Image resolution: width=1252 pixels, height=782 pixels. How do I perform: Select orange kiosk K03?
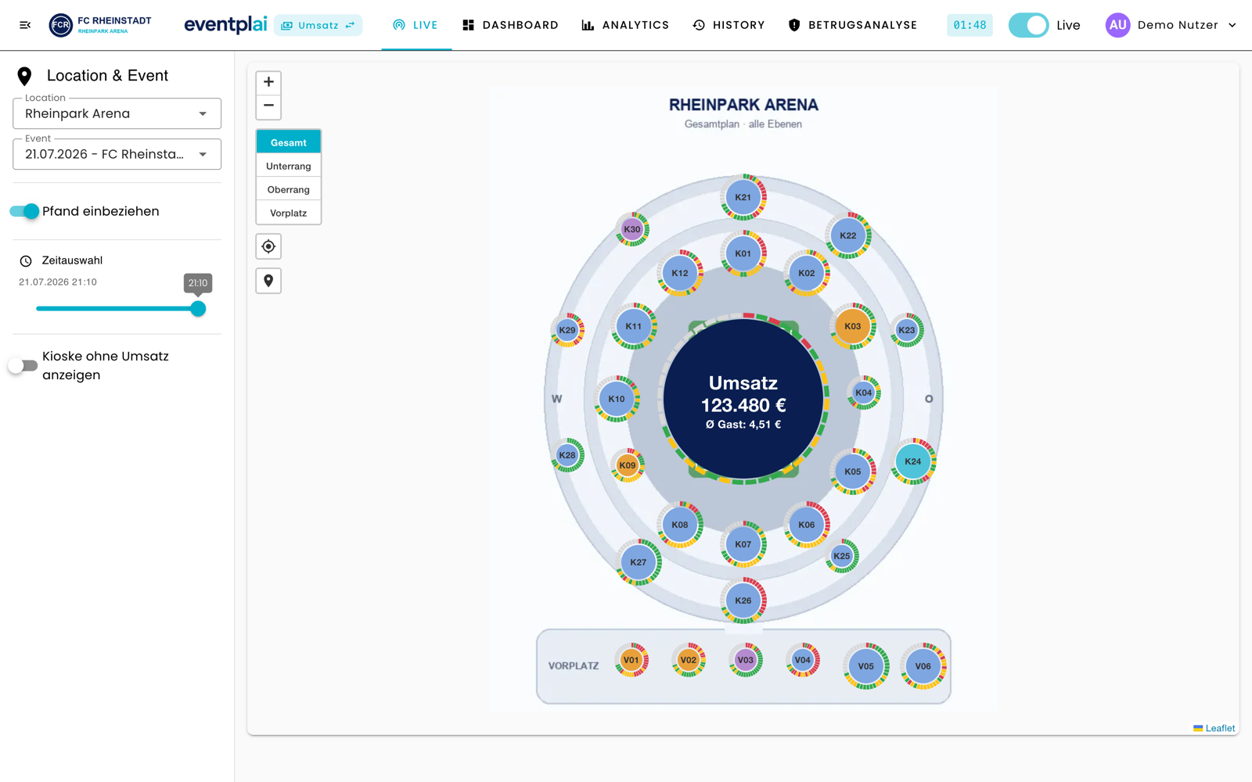853,326
